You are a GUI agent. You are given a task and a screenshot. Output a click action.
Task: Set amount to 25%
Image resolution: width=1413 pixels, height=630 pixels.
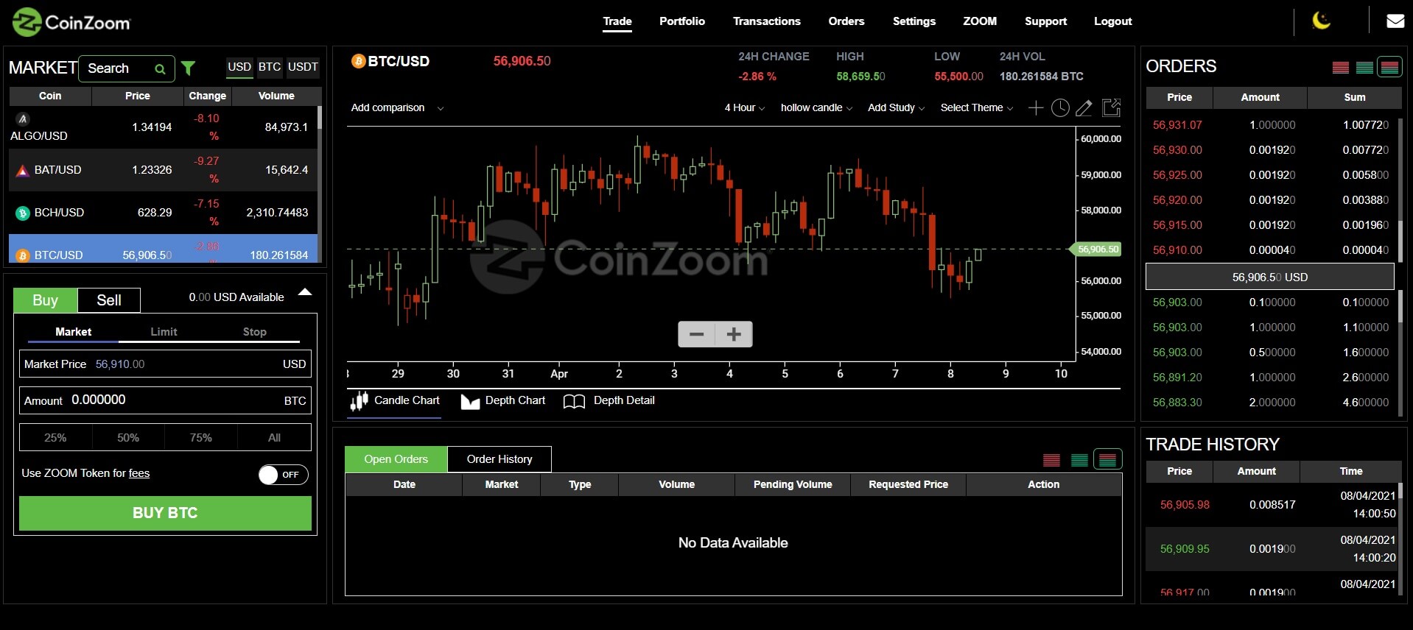point(55,438)
